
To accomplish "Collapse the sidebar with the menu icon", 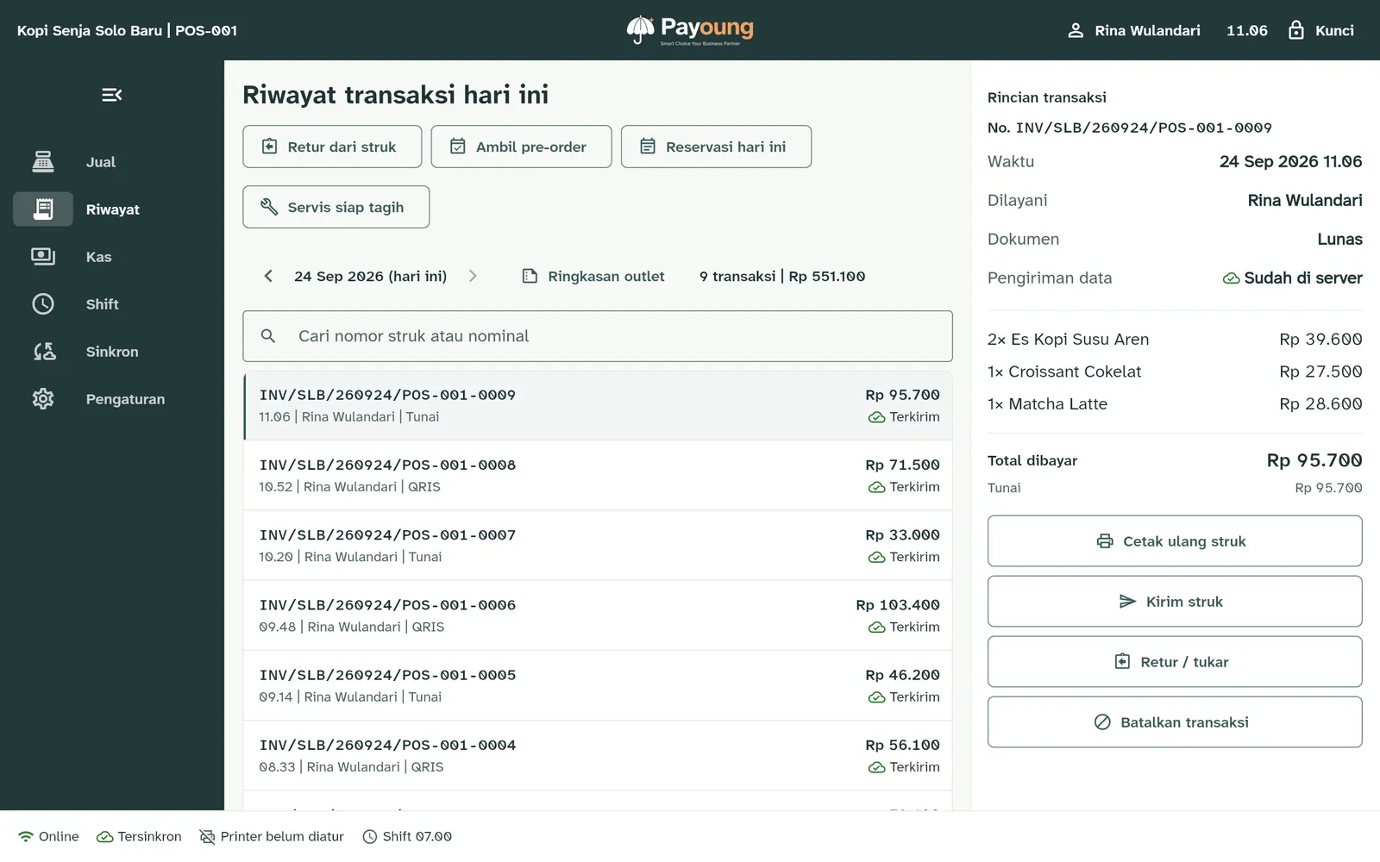I will click(x=111, y=95).
